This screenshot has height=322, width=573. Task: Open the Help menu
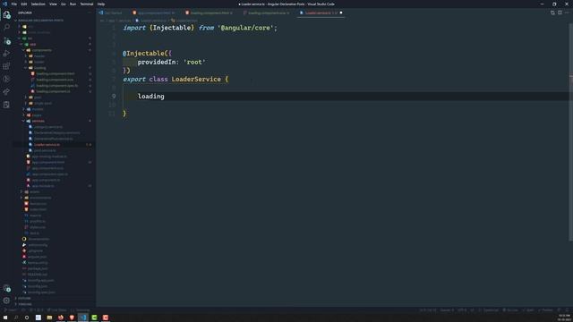click(x=101, y=4)
